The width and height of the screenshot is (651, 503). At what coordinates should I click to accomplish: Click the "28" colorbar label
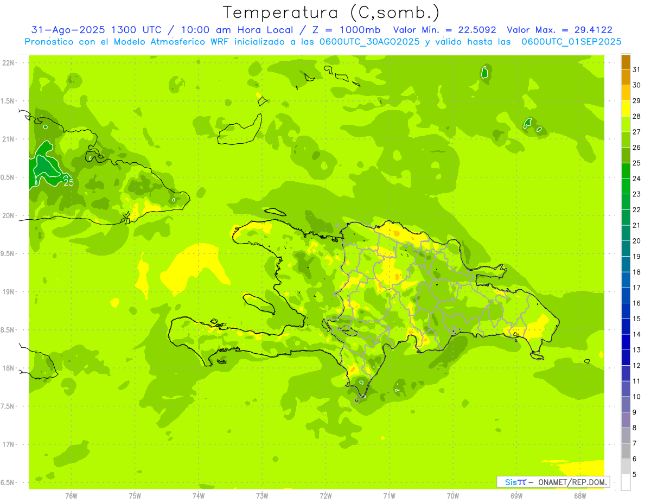(637, 117)
